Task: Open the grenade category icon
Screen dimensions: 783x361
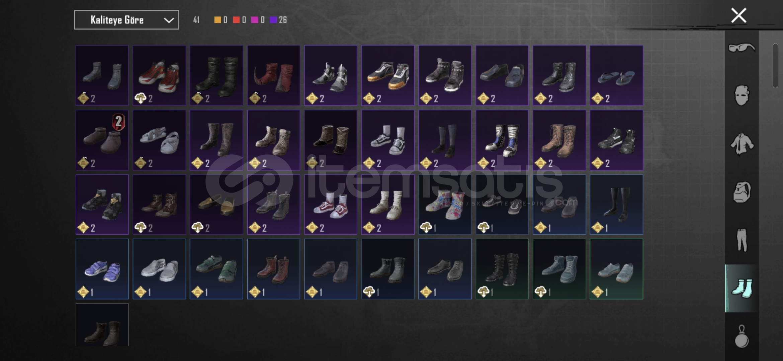Action: click(742, 337)
